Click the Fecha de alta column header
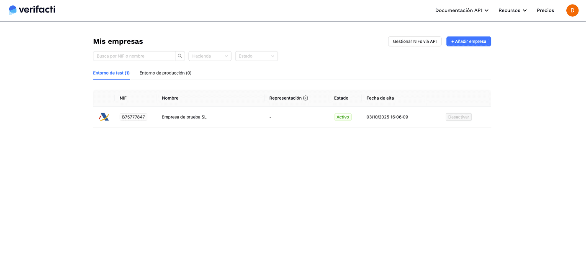The height and width of the screenshot is (275, 586). [380, 98]
